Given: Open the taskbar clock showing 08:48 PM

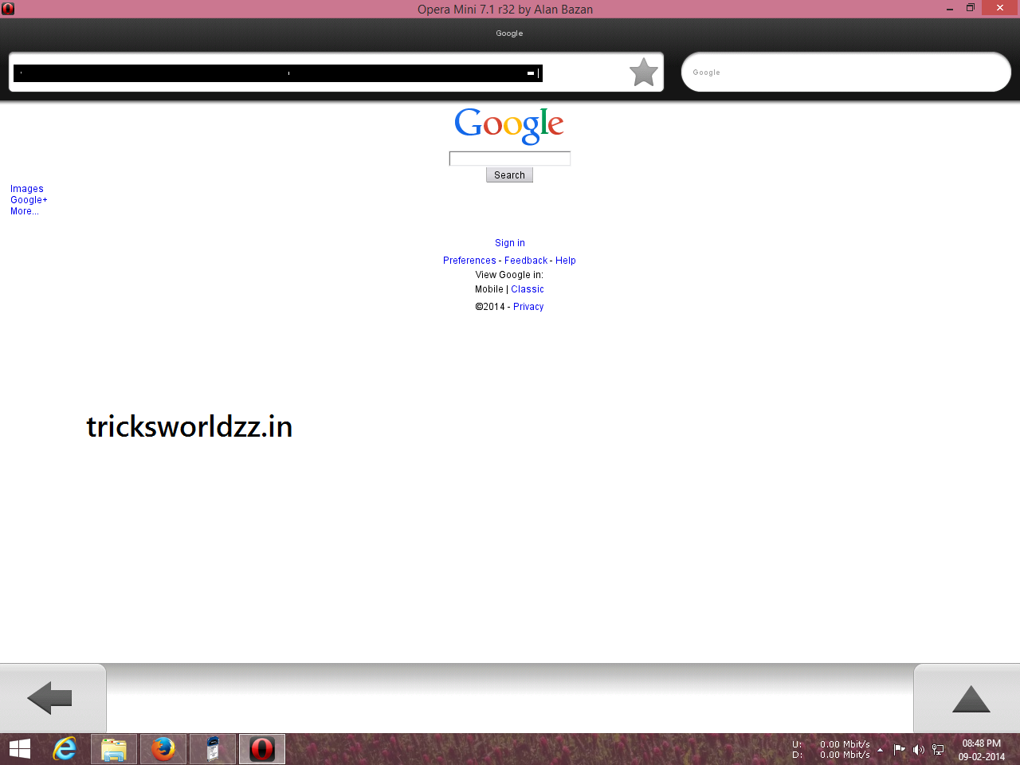Looking at the screenshot, I should (981, 749).
